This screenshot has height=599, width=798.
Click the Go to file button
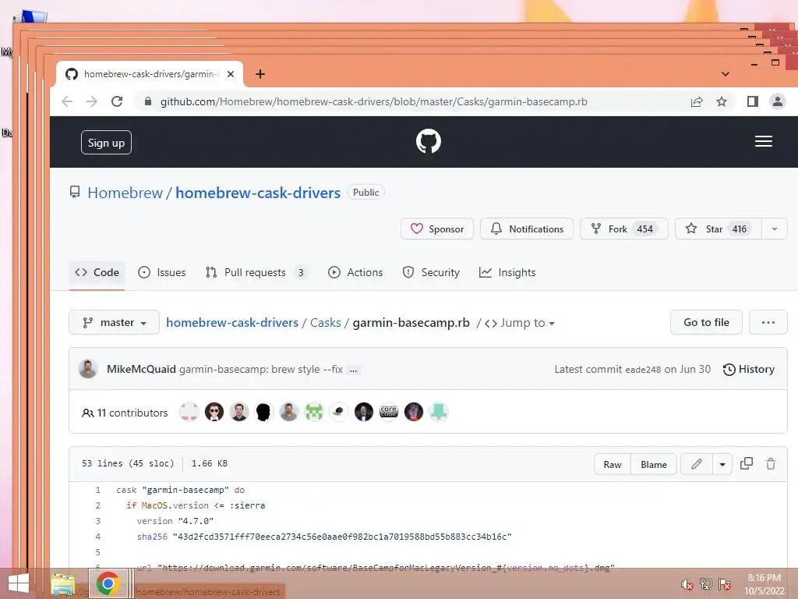[706, 322]
